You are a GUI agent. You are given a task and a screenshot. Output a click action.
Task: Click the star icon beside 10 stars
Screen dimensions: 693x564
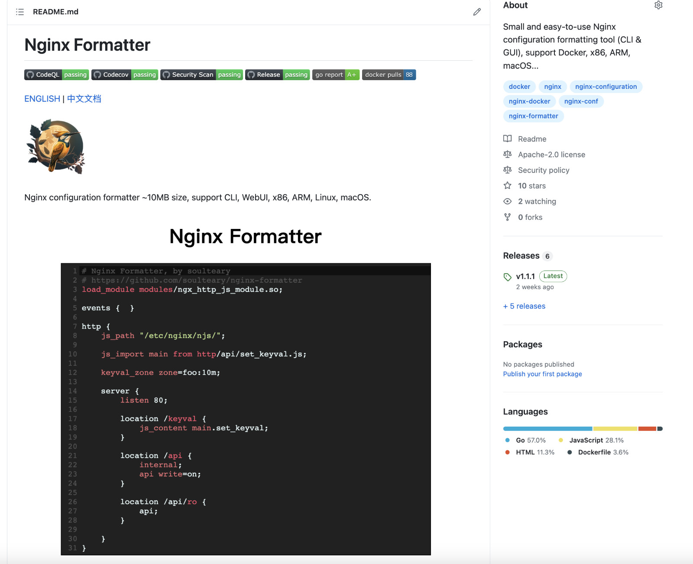point(508,186)
